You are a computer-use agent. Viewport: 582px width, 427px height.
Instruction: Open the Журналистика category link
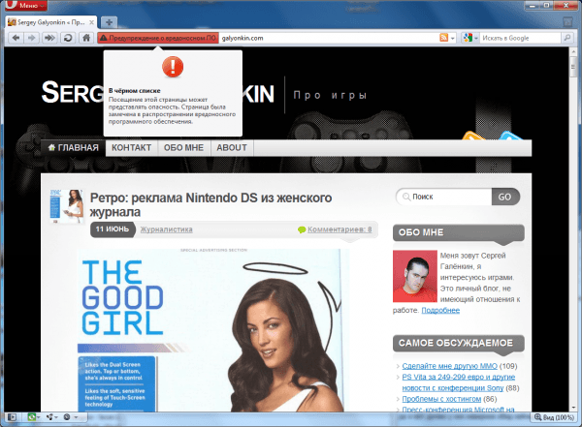tap(166, 229)
